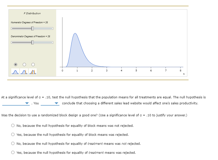Open the 'You ___ conclude' dropdown

[x=56, y=103]
